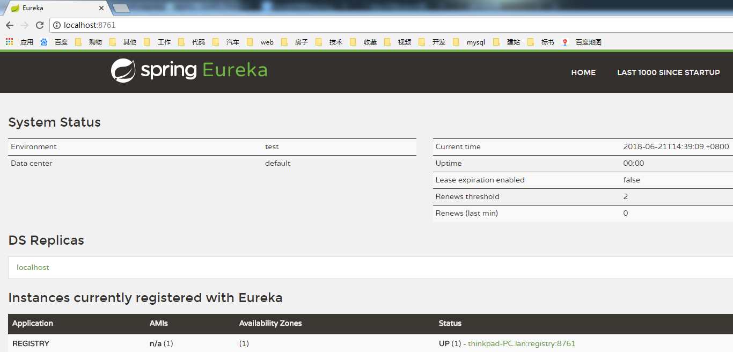Open the apps grid bookmark icon
The width and height of the screenshot is (733, 352).
tap(9, 42)
